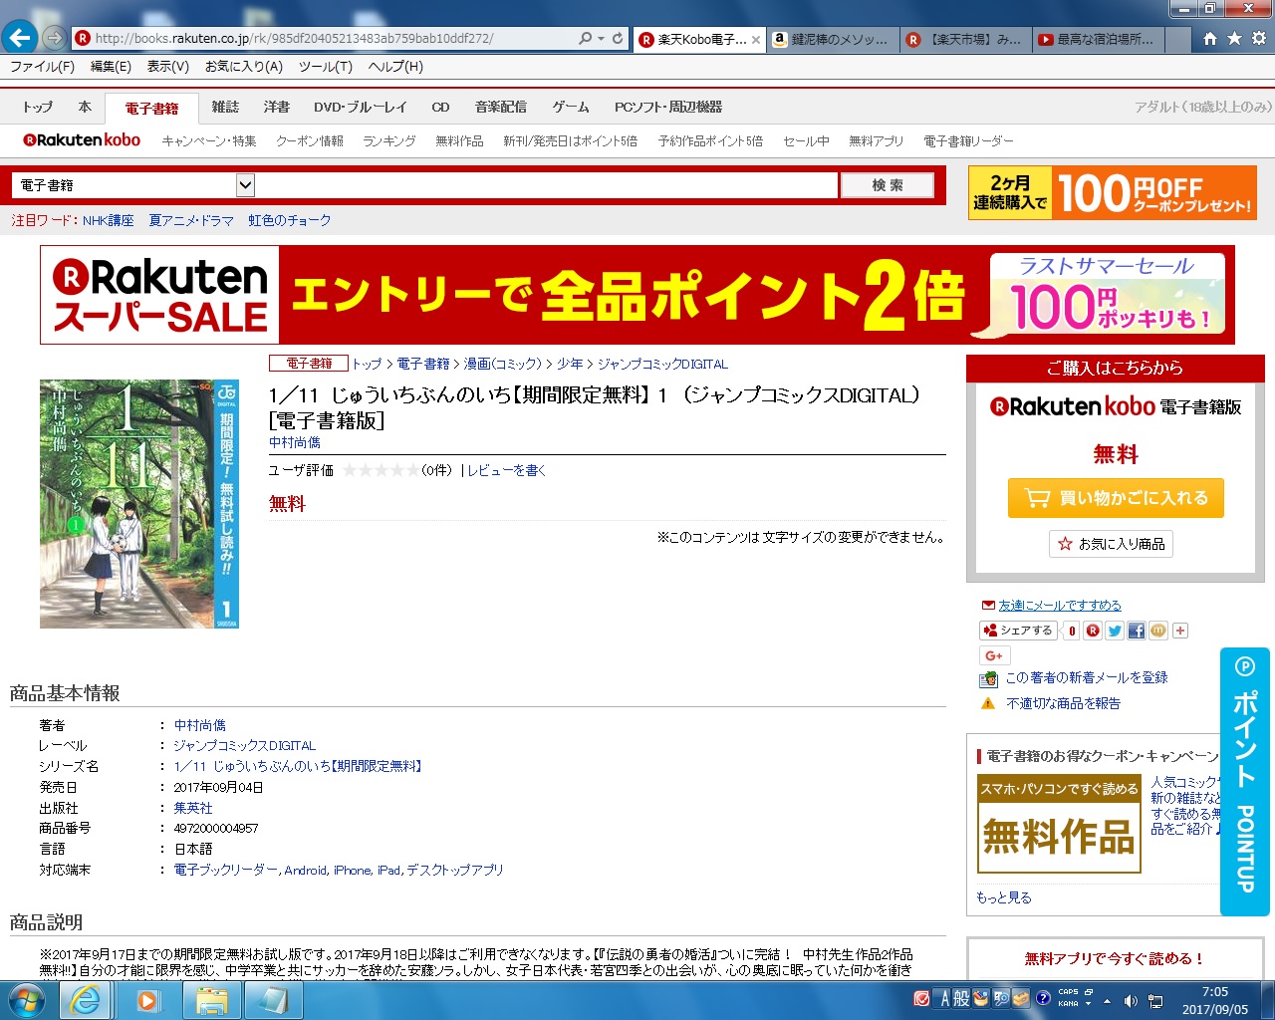Show hidden tray icons with the up arrow
This screenshot has width=1275, height=1020.
click(x=1107, y=1000)
